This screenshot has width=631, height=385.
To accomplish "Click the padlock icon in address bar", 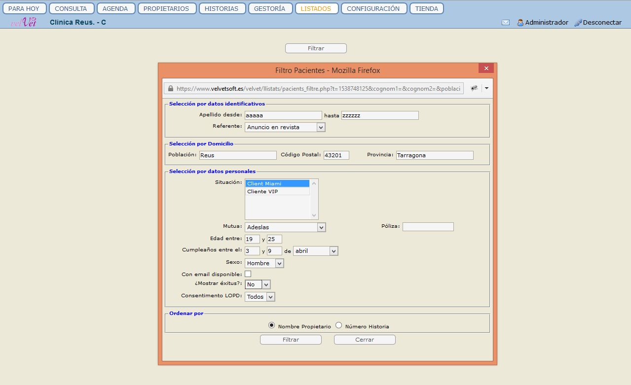I will 171,89.
